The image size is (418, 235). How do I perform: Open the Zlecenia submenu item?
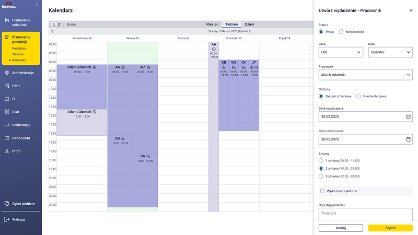18,54
